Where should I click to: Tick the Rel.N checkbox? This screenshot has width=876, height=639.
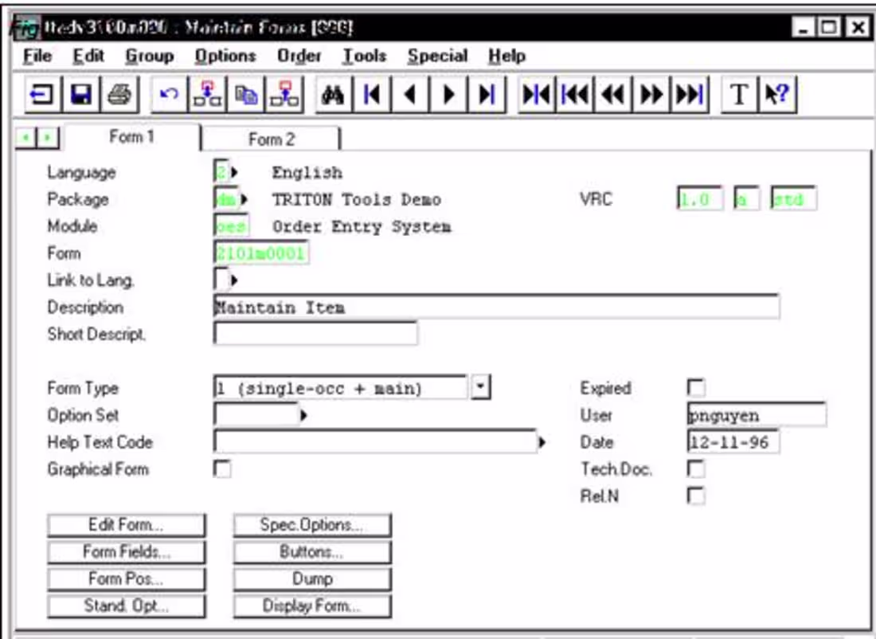(695, 496)
